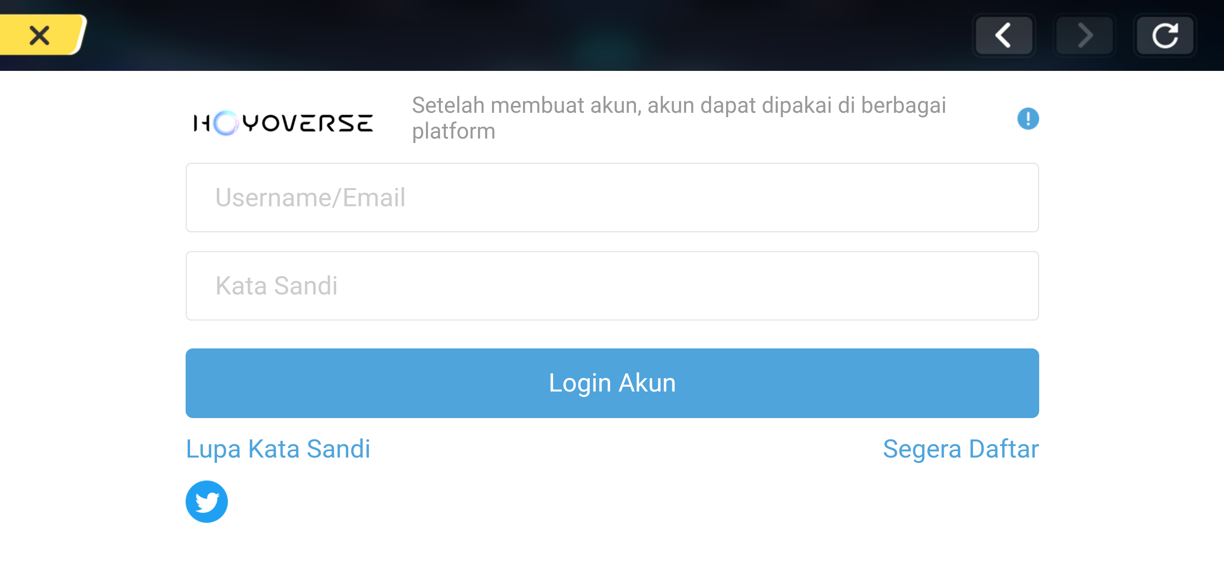Go back using the left arrow button

1003,36
